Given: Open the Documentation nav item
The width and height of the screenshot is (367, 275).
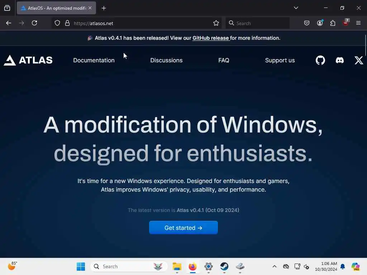Looking at the screenshot, I should pyautogui.click(x=94, y=60).
